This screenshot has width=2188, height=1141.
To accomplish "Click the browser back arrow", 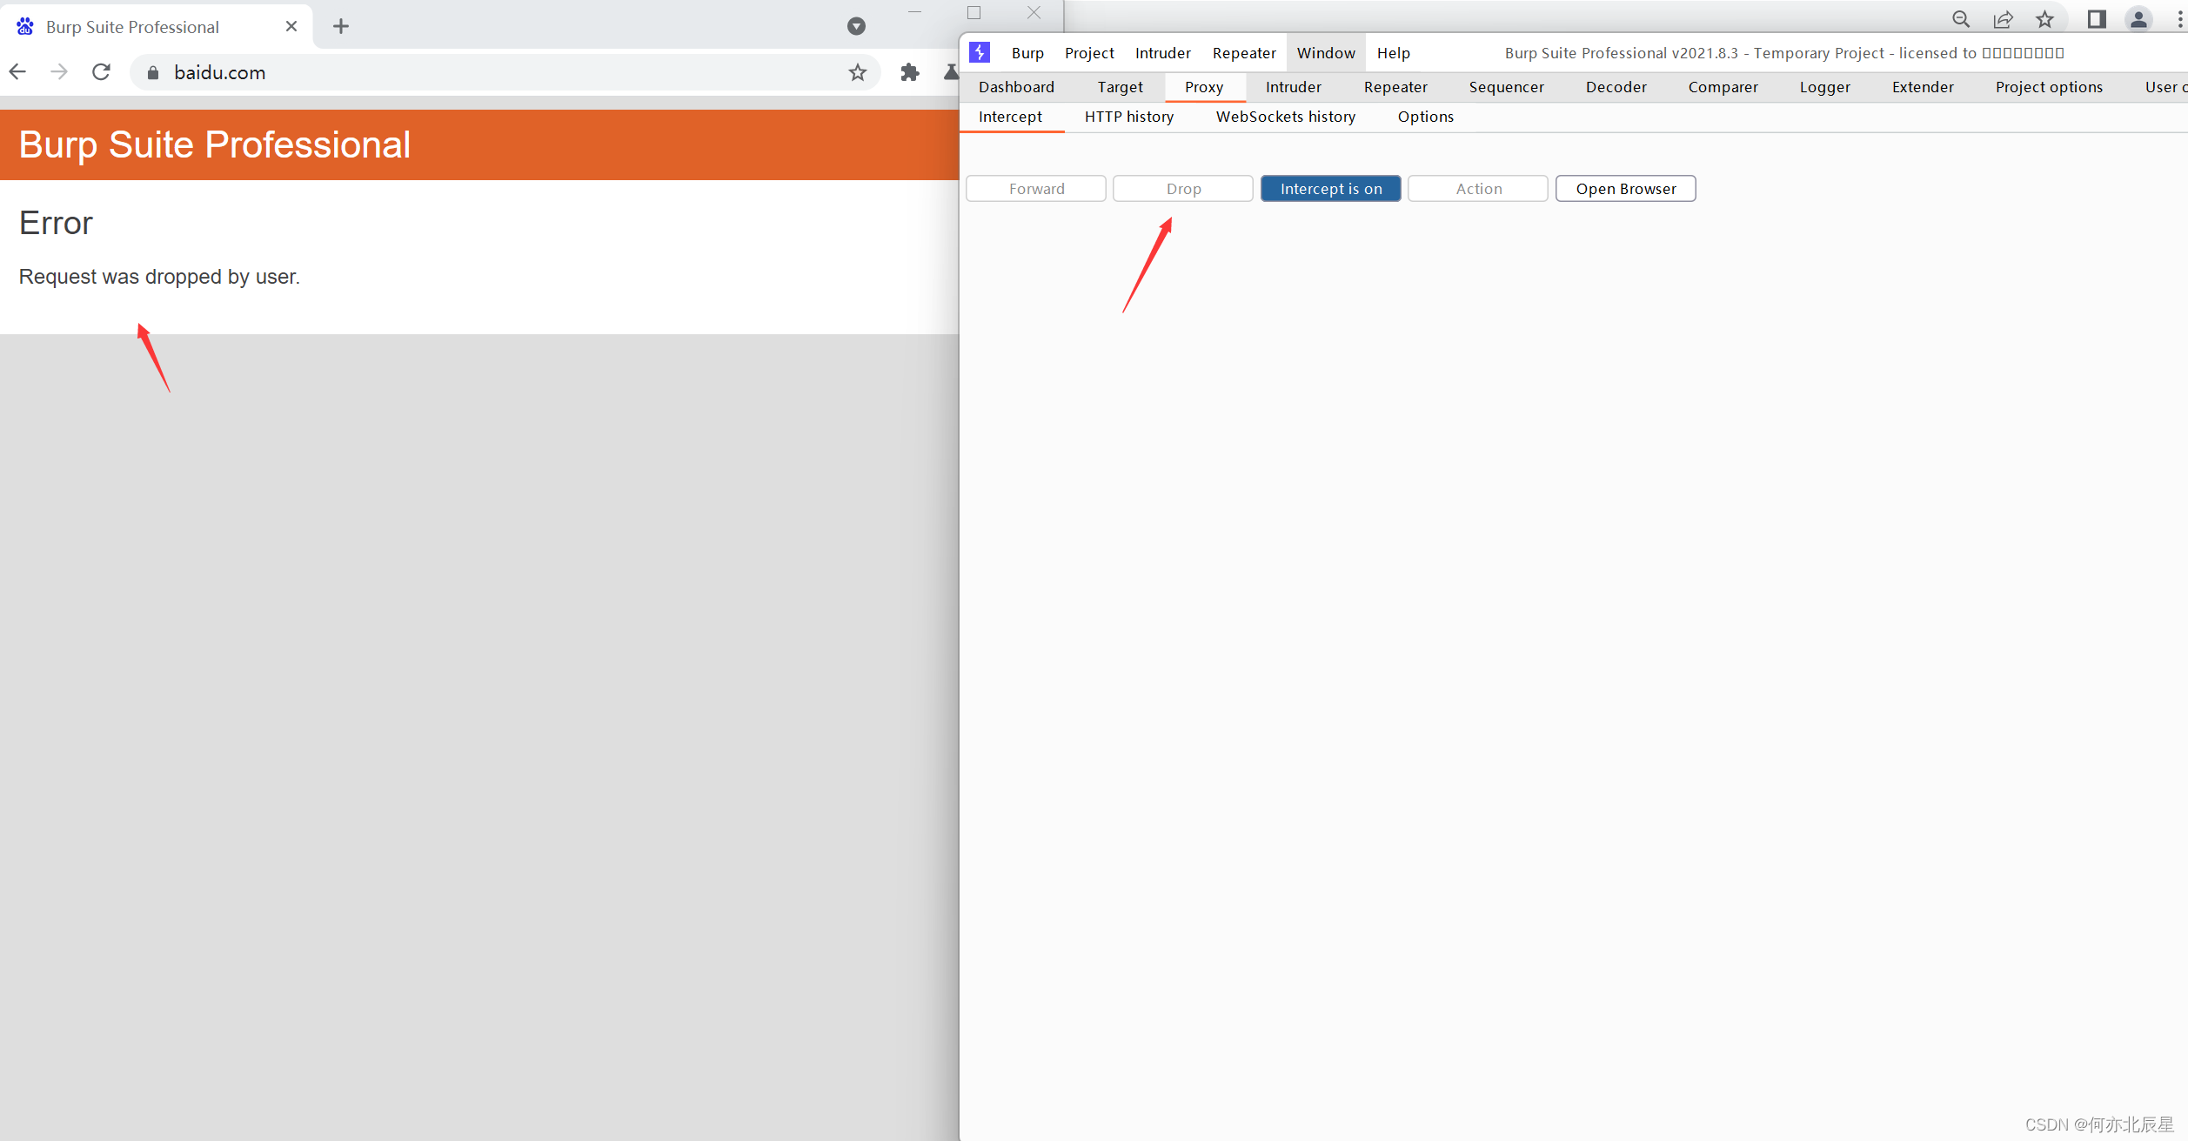I will [x=17, y=72].
